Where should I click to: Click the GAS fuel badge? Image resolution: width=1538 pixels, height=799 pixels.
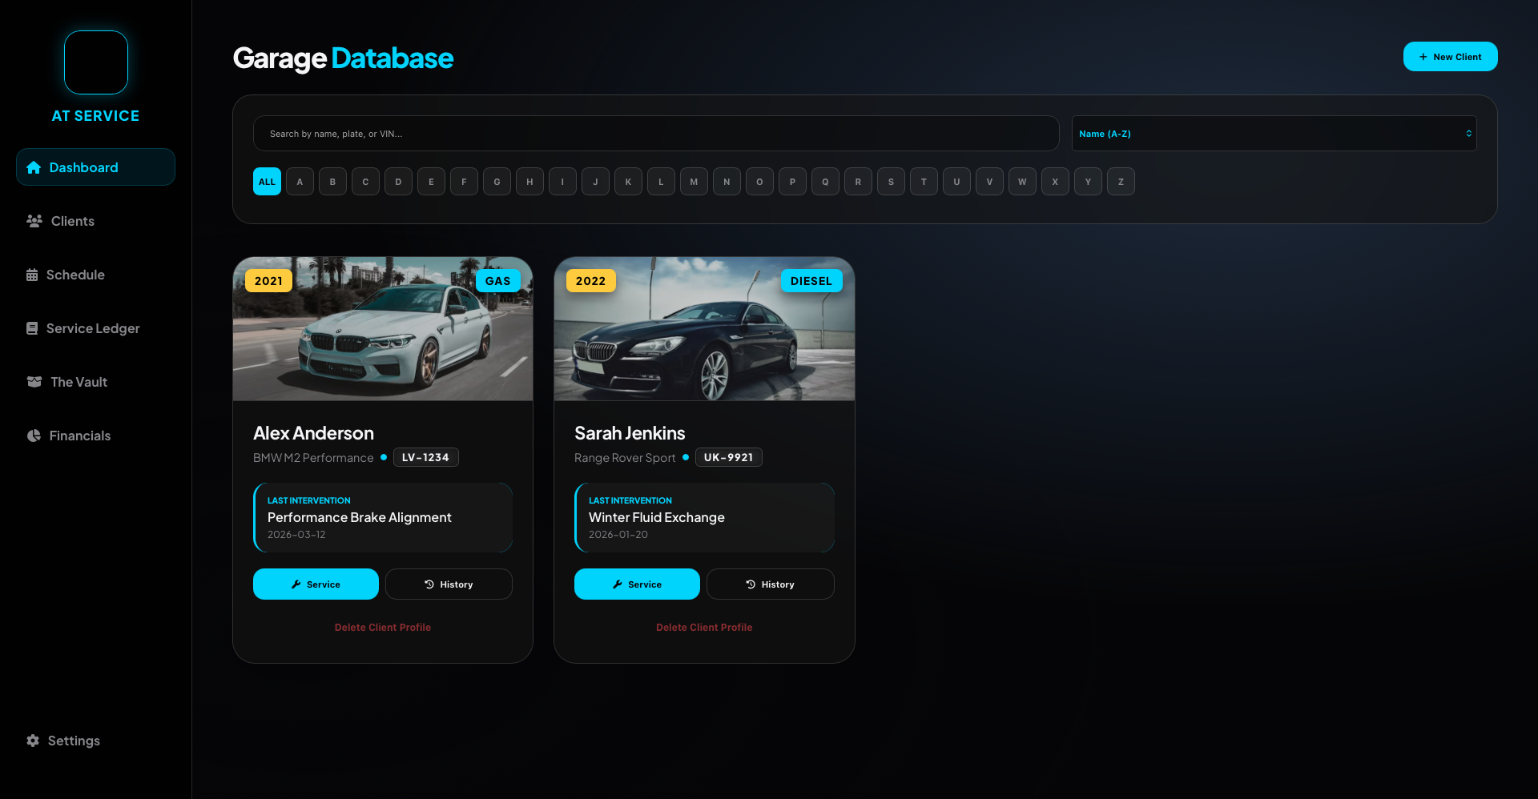(x=497, y=281)
